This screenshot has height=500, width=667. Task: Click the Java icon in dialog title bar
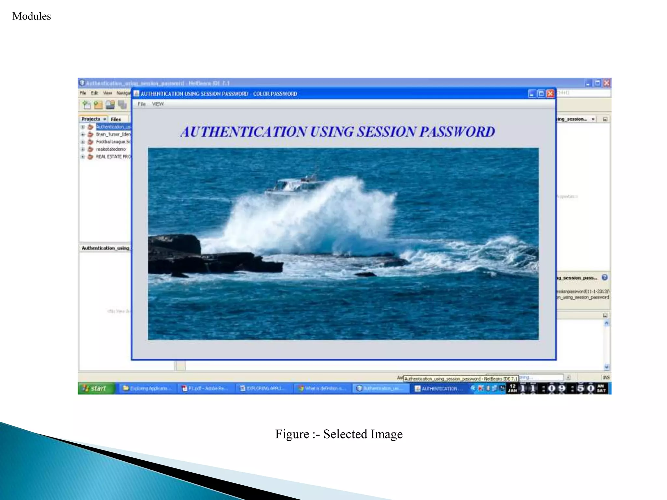pos(137,94)
